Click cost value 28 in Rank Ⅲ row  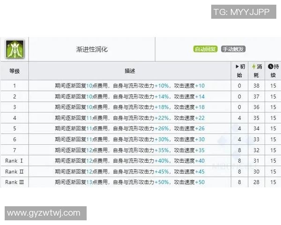click(x=256, y=182)
